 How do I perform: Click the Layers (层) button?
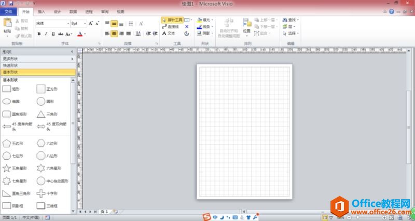289,26
